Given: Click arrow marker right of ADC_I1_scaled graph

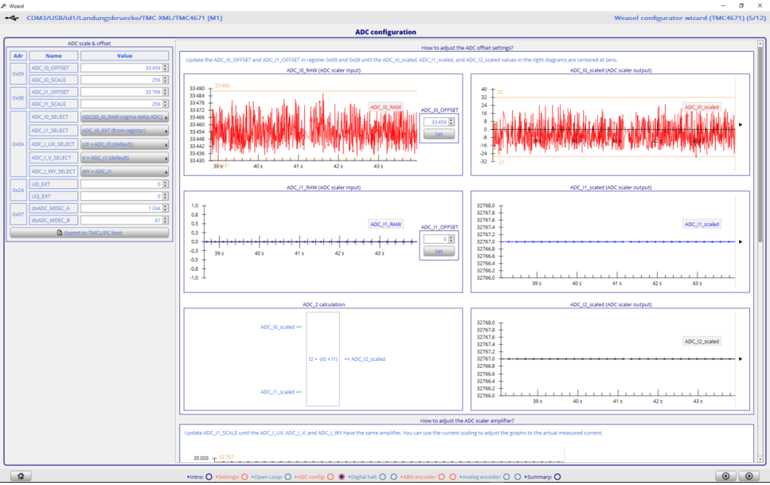Looking at the screenshot, I should click(740, 241).
